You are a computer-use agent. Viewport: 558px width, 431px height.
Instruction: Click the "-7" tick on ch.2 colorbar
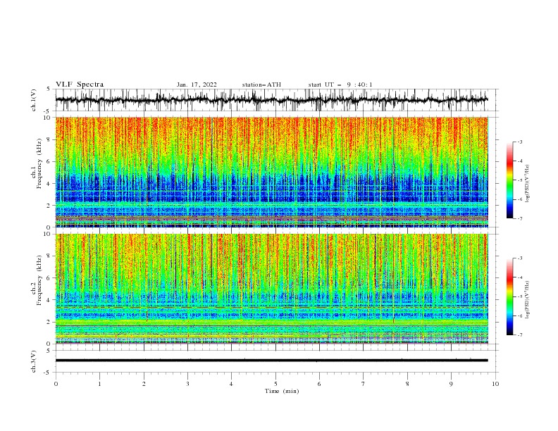coord(520,335)
